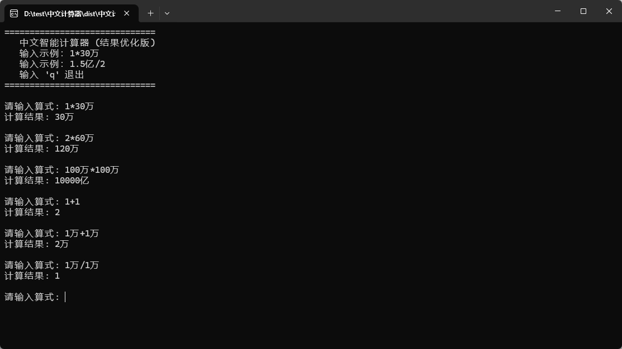
Task: Click the 输入 'q' 退出 instruction line
Action: tap(51, 75)
